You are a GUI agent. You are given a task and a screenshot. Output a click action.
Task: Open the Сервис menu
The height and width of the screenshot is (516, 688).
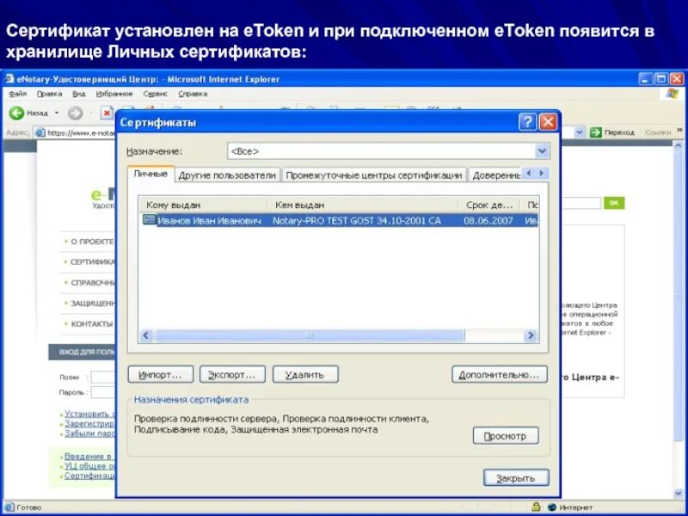tap(156, 94)
